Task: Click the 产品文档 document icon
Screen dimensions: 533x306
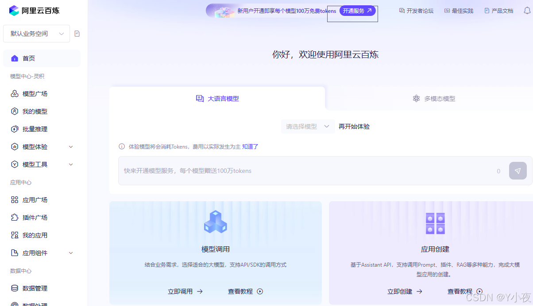Action: [x=487, y=11]
